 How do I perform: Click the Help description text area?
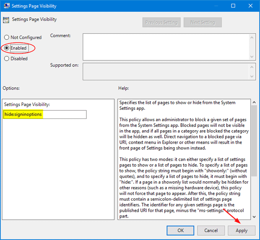182,160
